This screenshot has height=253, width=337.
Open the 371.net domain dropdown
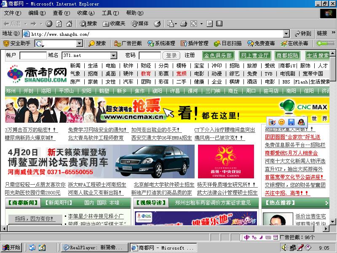click(x=113, y=55)
